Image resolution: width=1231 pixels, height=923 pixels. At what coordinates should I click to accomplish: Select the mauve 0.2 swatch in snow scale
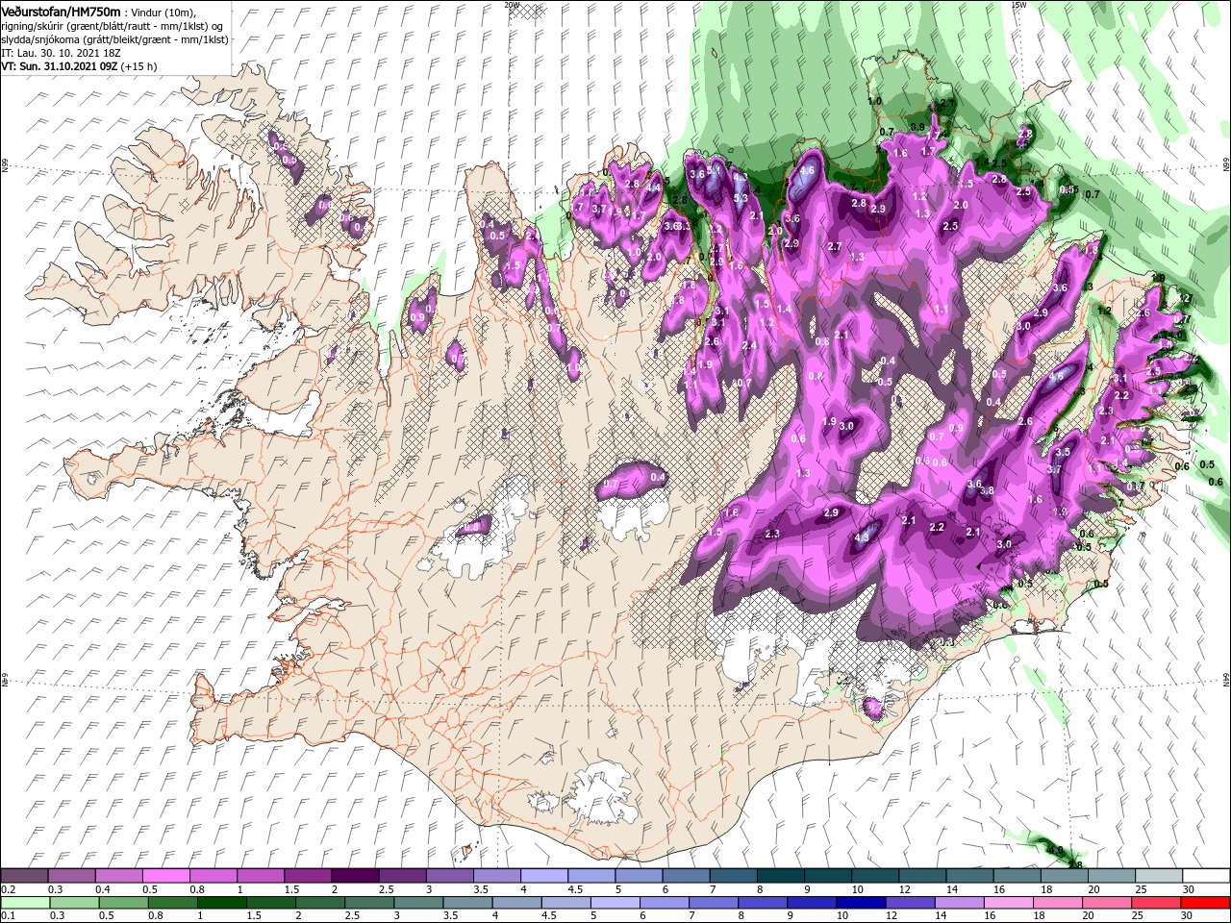coord(24,876)
